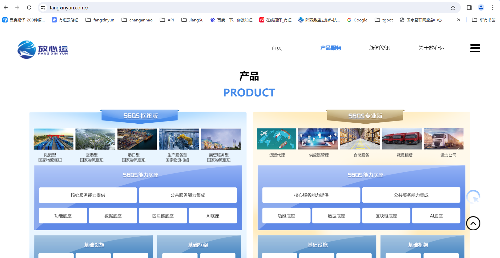Viewport: 500px width, 258px height.
Task: Select 运力公司 thumbnail
Action: [x=444, y=139]
